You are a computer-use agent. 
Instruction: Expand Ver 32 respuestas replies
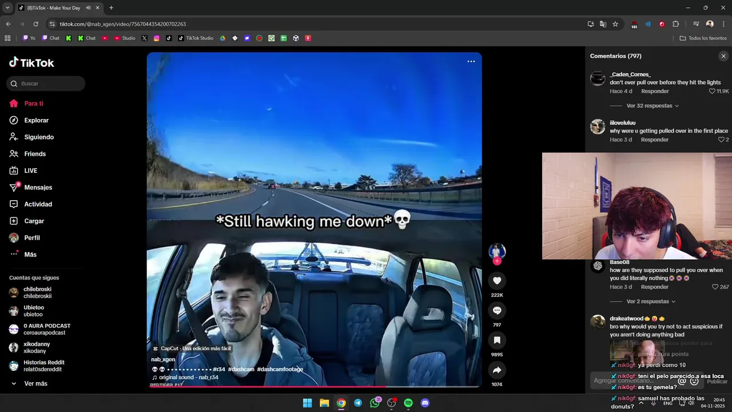pos(653,106)
